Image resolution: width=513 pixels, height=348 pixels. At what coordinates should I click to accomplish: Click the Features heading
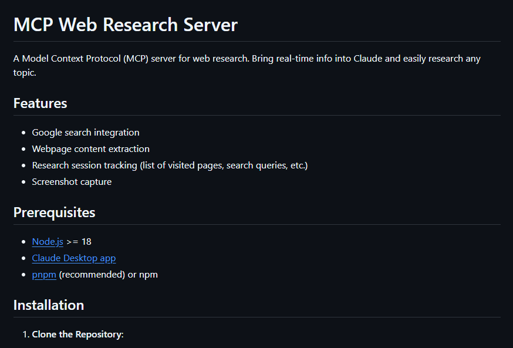(x=41, y=103)
